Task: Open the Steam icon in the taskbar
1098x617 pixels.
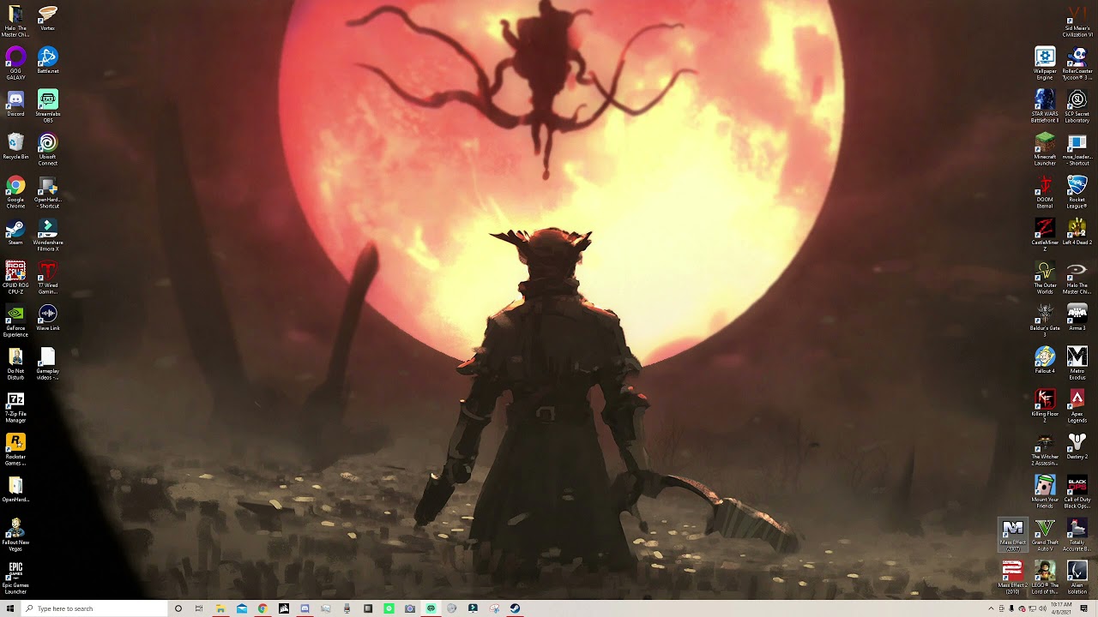Action: coord(515,608)
